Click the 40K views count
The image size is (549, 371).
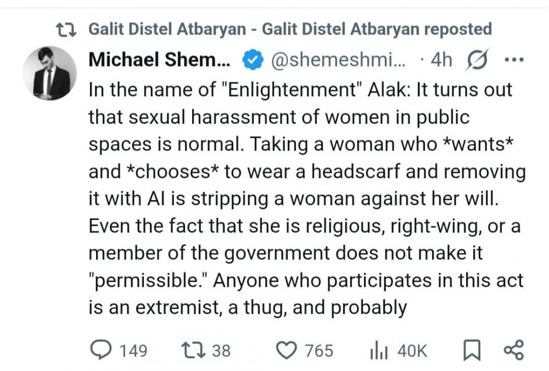[412, 350]
